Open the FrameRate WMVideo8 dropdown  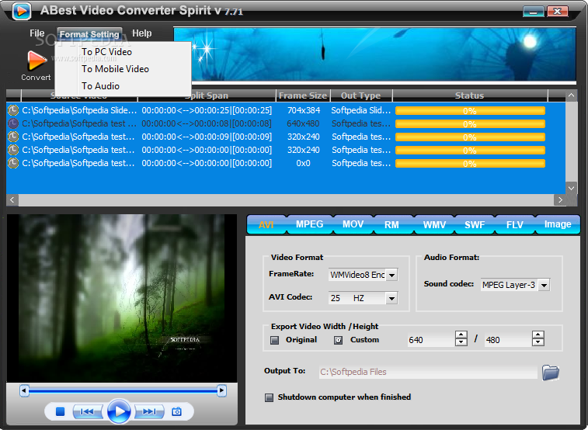[392, 275]
